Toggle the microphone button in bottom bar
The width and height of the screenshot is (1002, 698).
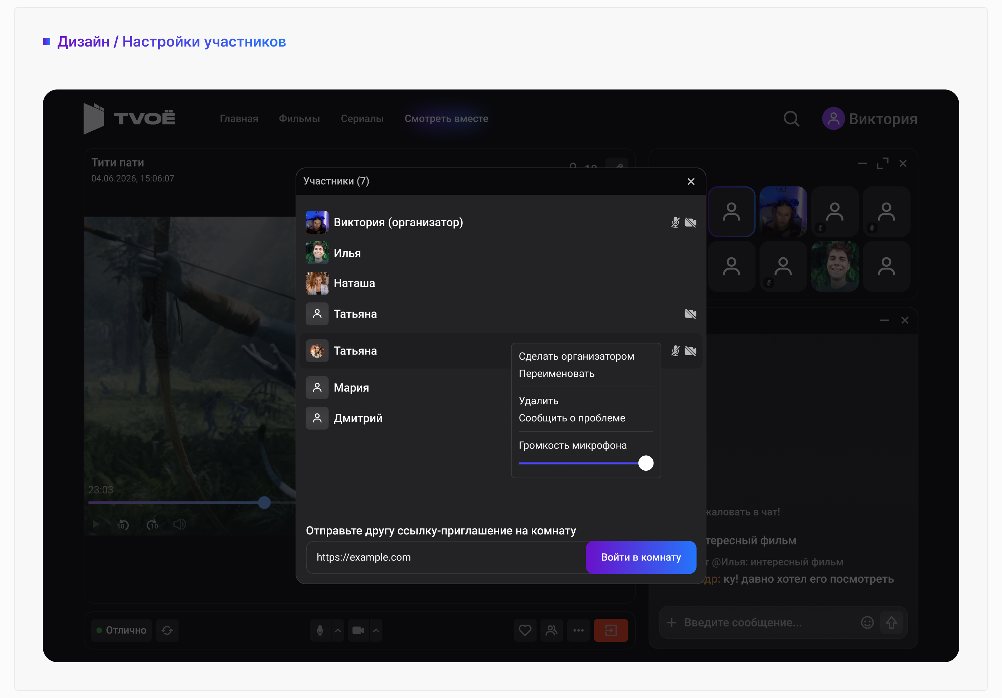[x=320, y=630]
